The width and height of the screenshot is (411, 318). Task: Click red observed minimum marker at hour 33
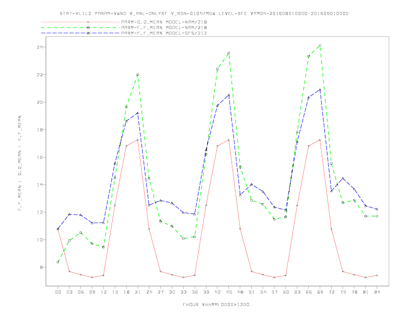(183, 277)
